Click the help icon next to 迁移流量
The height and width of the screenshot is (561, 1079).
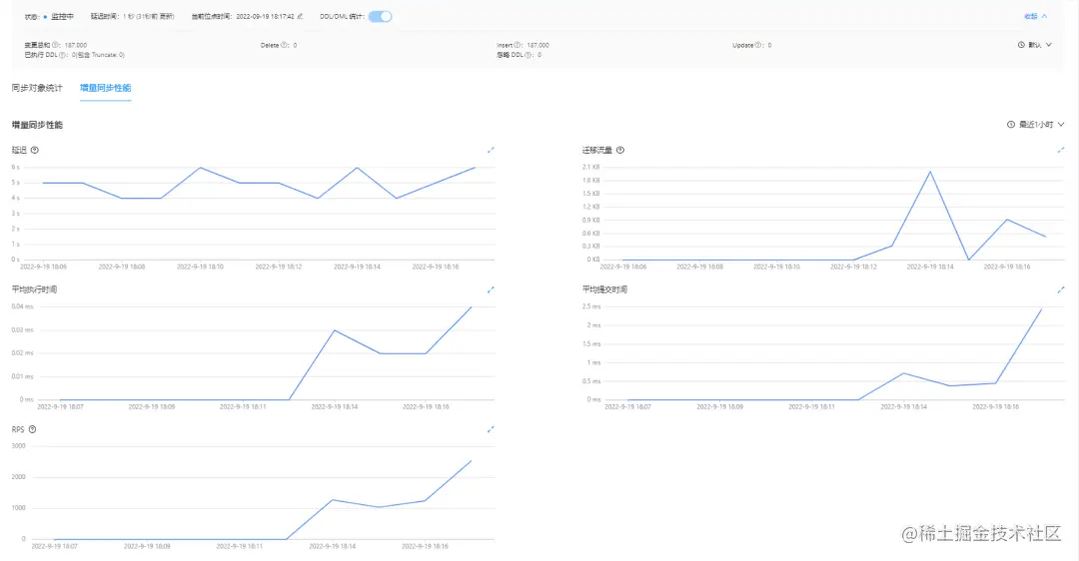620,150
